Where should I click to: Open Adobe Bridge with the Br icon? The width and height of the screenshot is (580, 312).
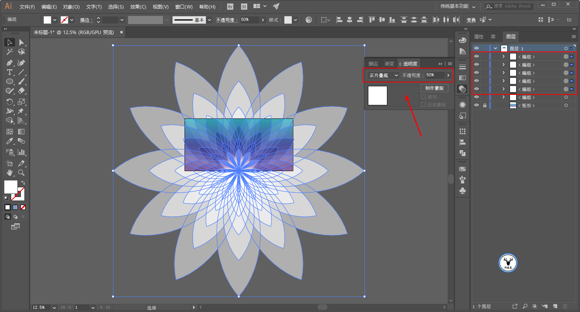pos(230,7)
